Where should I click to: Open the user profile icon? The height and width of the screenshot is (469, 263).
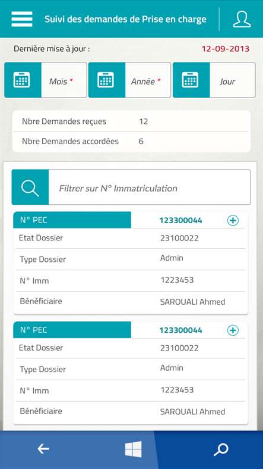(242, 19)
